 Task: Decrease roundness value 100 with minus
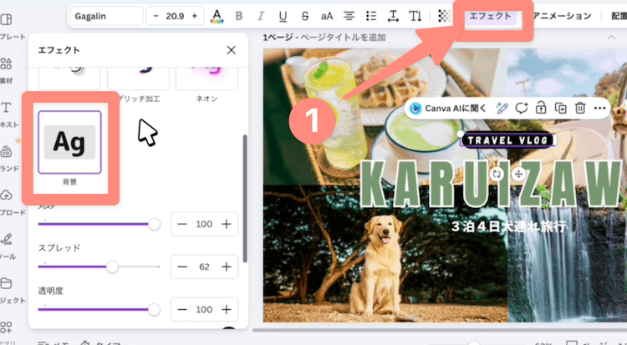182,224
